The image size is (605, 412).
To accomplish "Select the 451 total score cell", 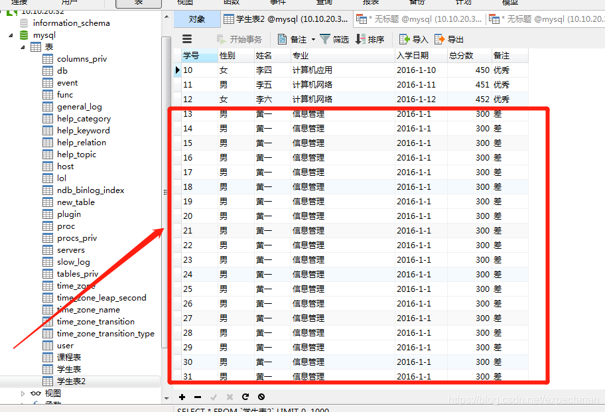I will point(469,85).
